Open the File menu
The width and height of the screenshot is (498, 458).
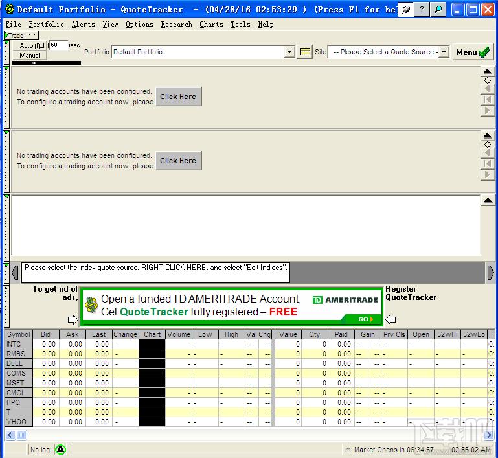pos(14,24)
